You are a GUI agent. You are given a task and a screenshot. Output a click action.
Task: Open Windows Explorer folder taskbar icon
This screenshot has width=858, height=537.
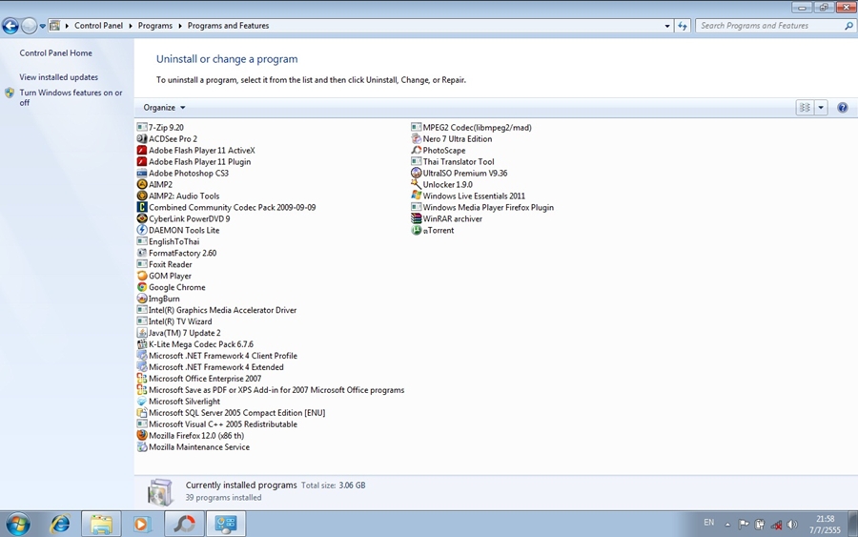(x=101, y=524)
